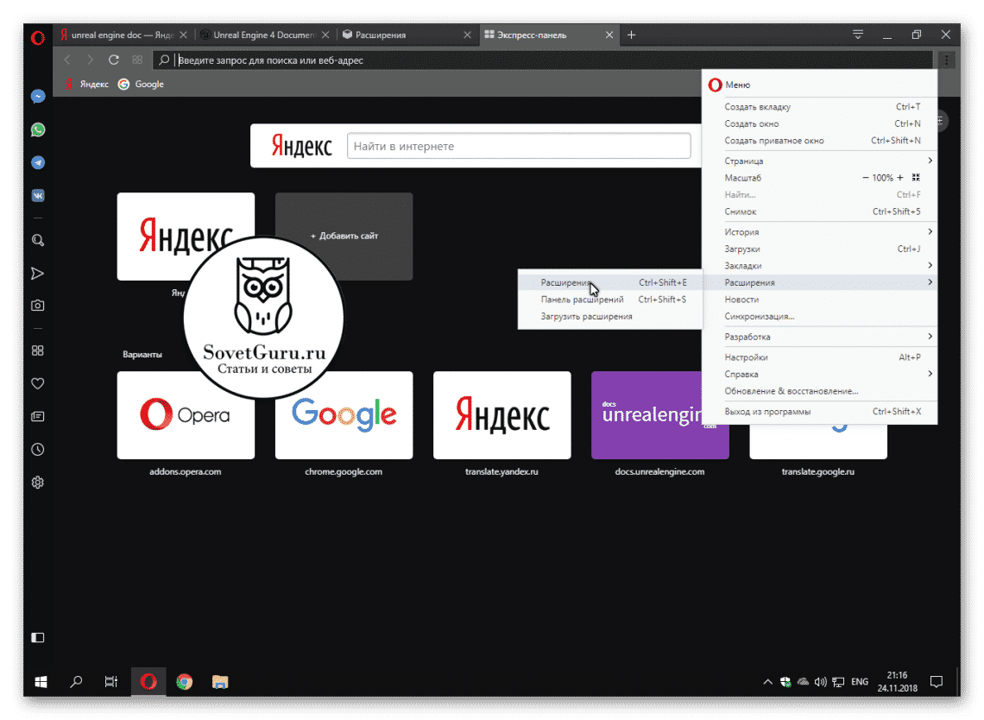Screen dimensions: 984x720
Task: Open history clock icon in sidebar
Action: [38, 450]
